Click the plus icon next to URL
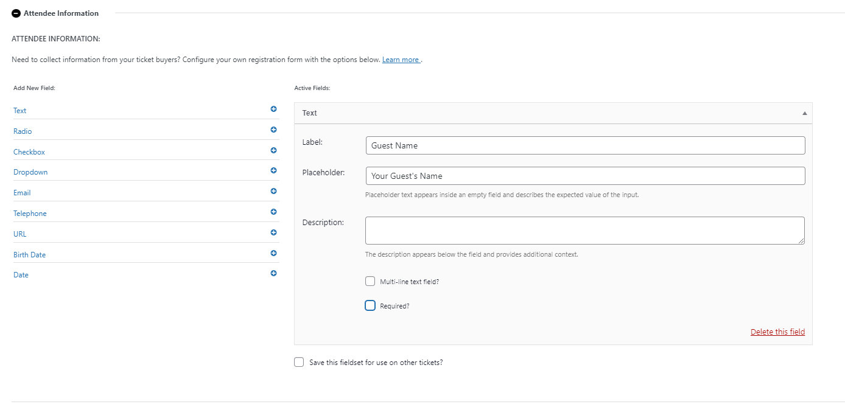845x407 pixels. point(273,232)
